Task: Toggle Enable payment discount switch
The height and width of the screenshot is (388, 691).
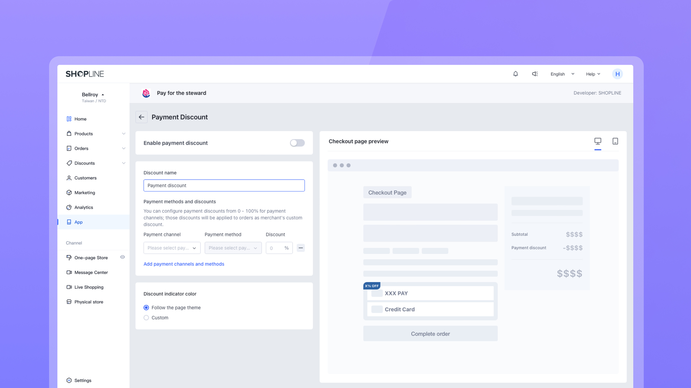Action: point(297,143)
